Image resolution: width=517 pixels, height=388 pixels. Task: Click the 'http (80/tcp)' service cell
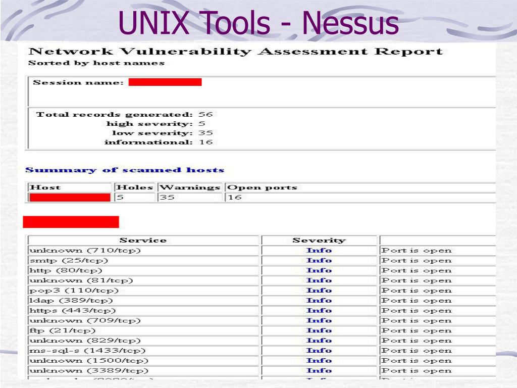pos(143,270)
